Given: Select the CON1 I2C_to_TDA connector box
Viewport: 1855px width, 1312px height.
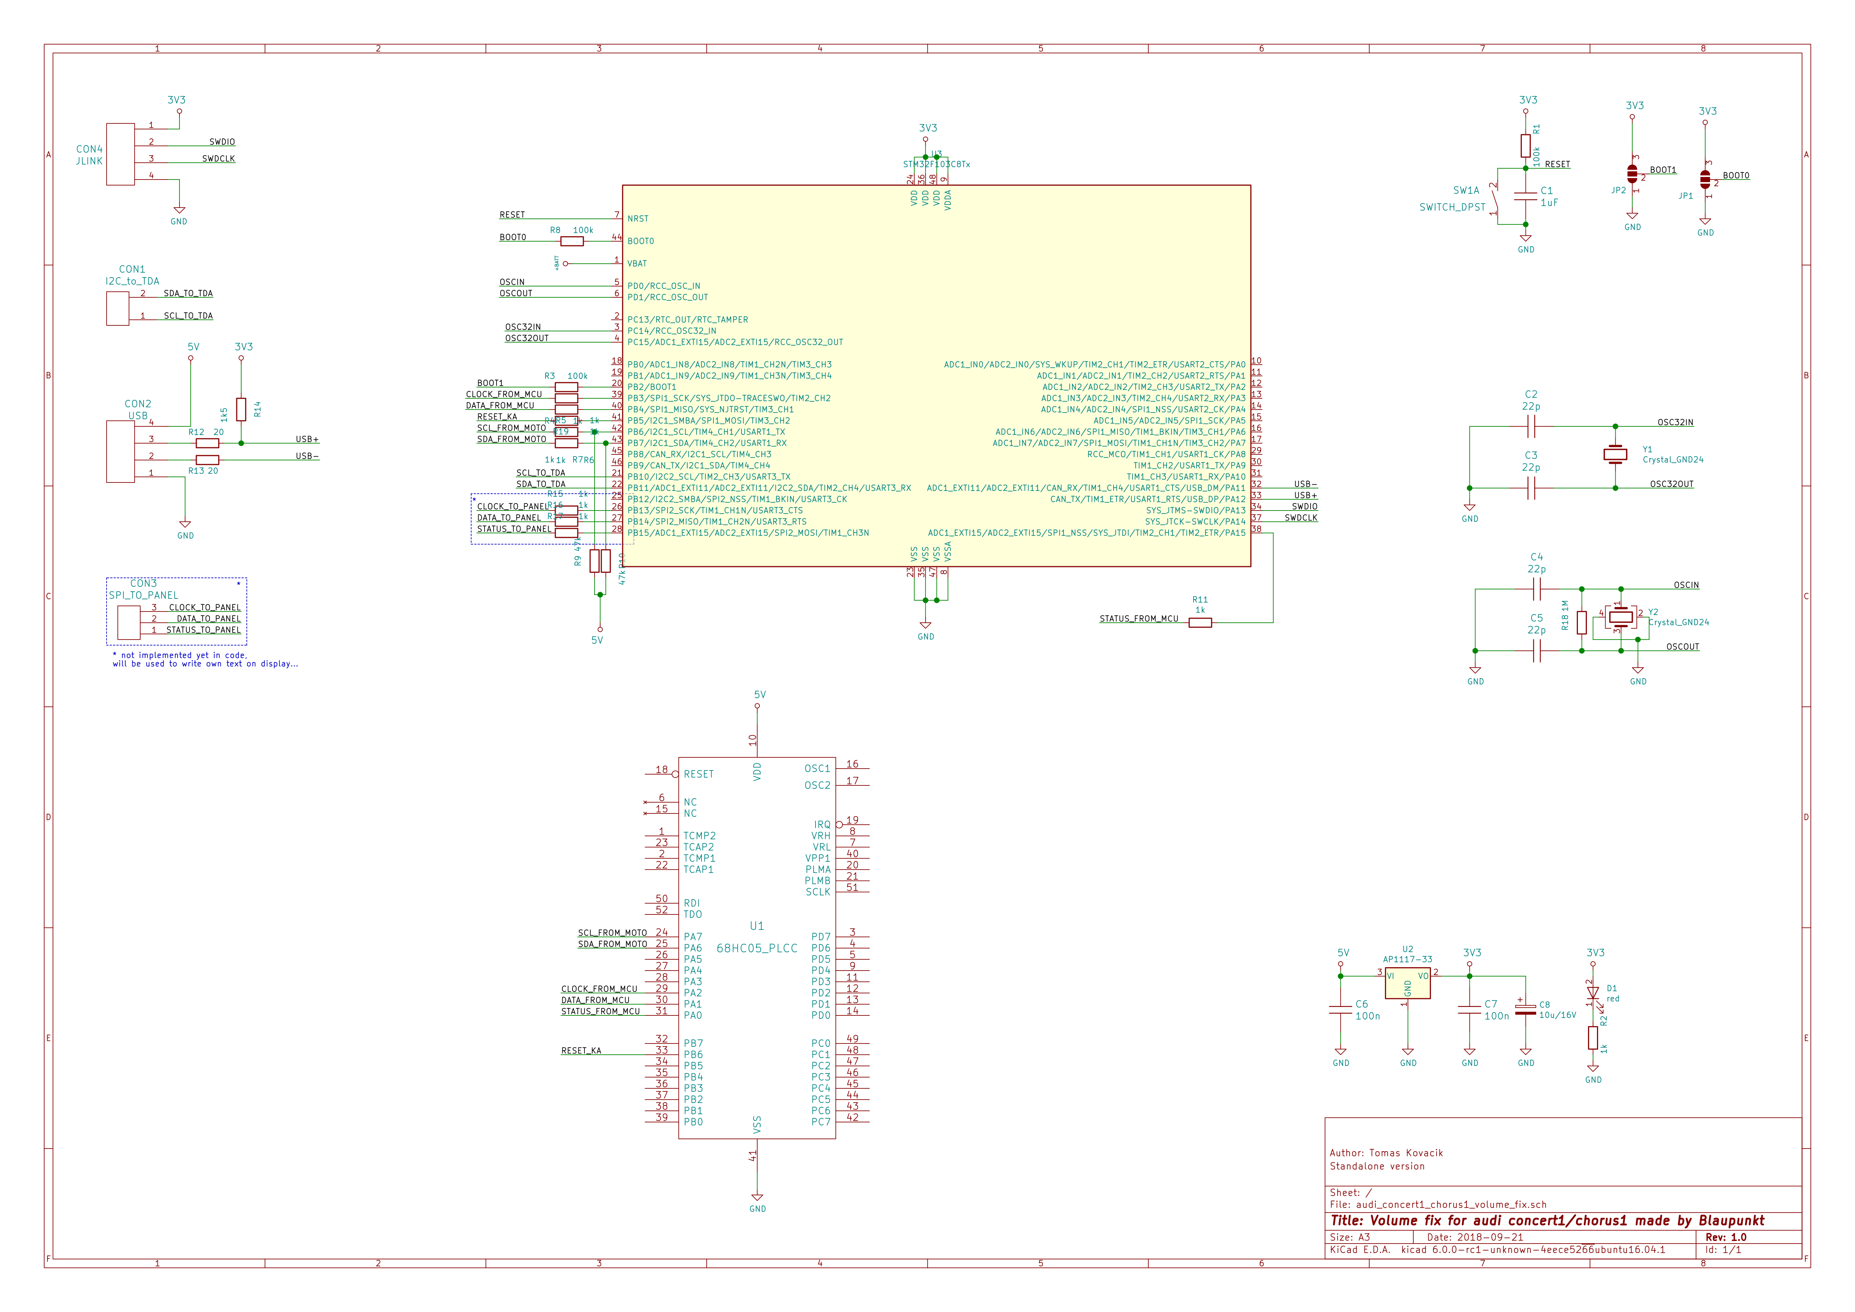Looking at the screenshot, I should (x=118, y=309).
